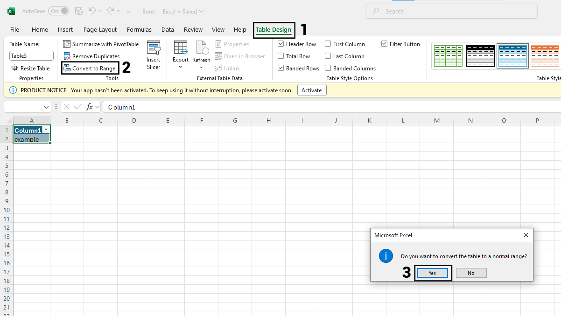Screen dimensions: 561x316
Task: Expand the Name Box dropdown
Action: [x=46, y=107]
